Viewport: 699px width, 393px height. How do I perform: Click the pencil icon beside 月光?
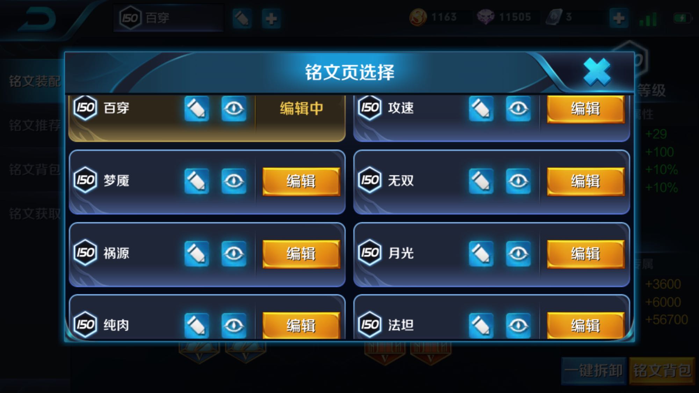(x=481, y=253)
